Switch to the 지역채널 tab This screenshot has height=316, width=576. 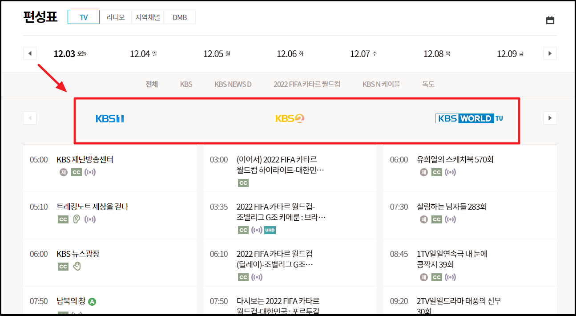click(x=148, y=17)
